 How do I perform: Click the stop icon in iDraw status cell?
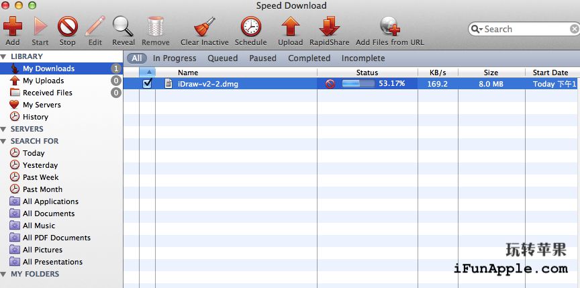pos(330,84)
